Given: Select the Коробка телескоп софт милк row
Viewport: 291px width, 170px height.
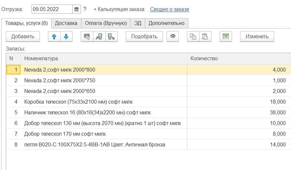Looking at the screenshot, I should click(x=78, y=102).
